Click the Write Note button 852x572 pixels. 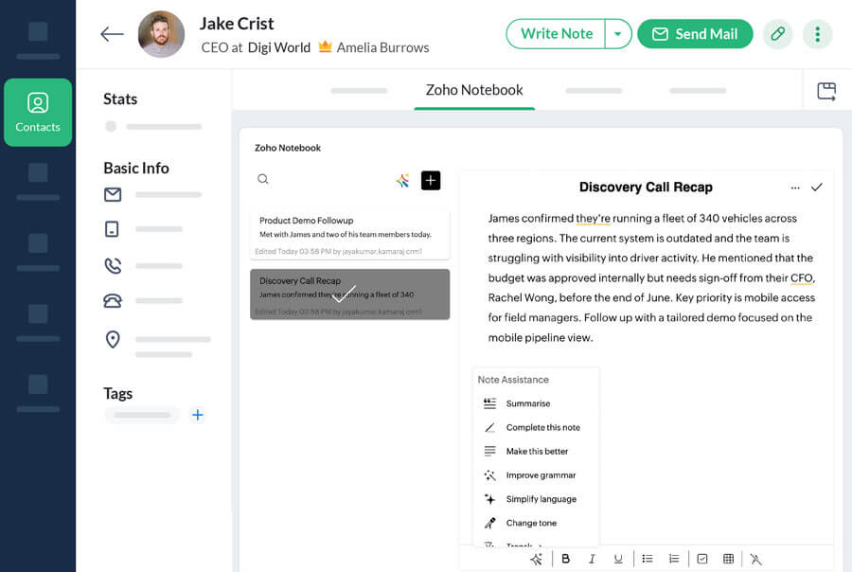(556, 34)
